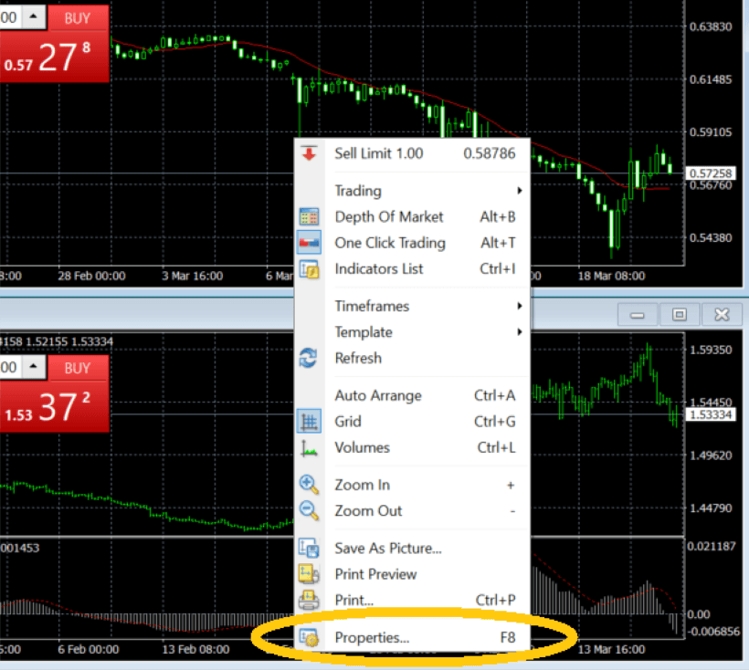Open the Timeframes submenu label
Viewport: 749px width, 670px height.
pyautogui.click(x=372, y=306)
